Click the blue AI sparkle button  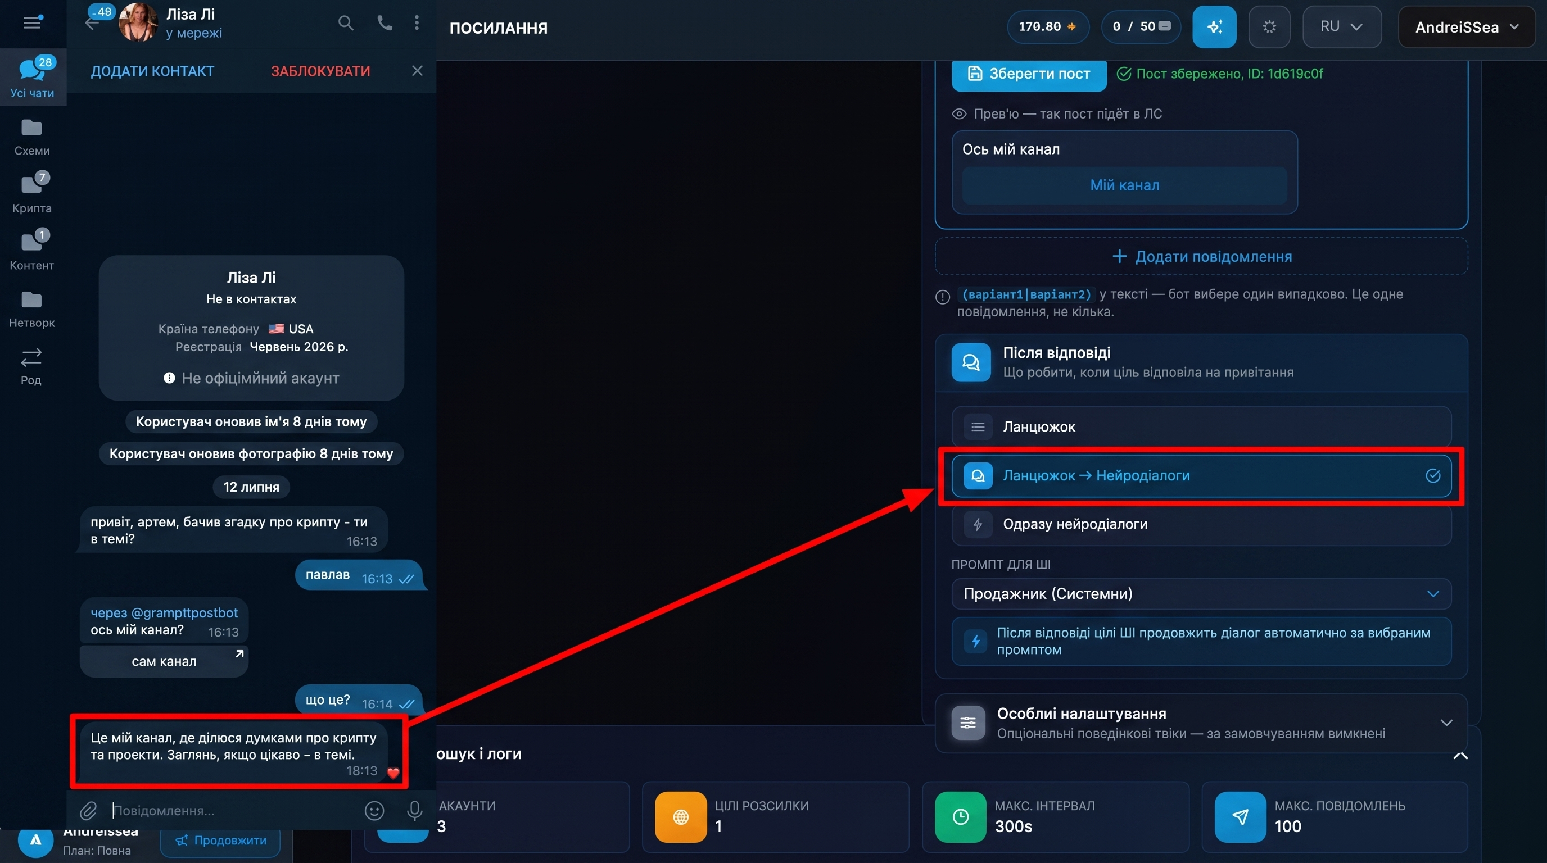(1214, 26)
